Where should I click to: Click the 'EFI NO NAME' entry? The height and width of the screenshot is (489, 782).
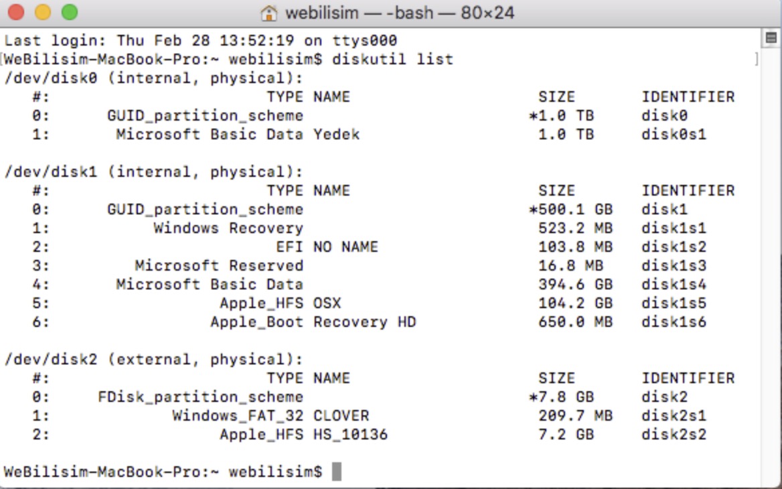click(327, 247)
